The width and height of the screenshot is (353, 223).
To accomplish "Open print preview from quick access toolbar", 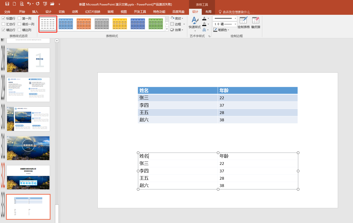I will click(22, 4).
